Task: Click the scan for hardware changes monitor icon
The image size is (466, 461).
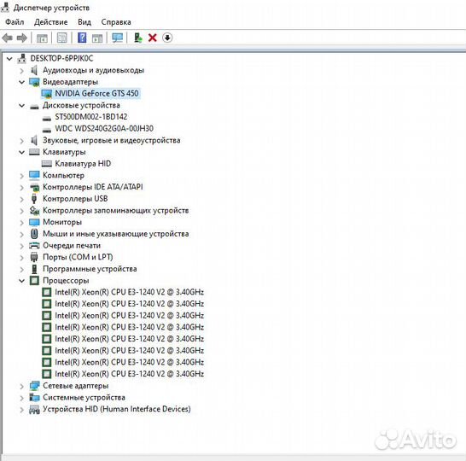Action: tap(118, 38)
